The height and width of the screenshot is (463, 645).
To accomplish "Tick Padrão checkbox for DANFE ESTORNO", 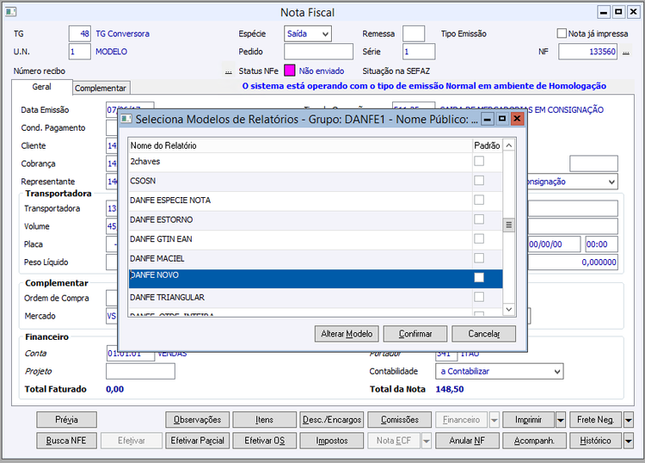I will click(x=479, y=219).
